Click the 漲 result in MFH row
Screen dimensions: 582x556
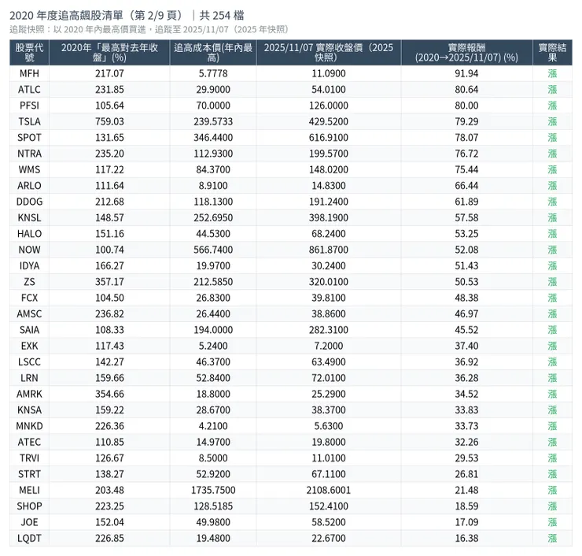[x=552, y=73]
